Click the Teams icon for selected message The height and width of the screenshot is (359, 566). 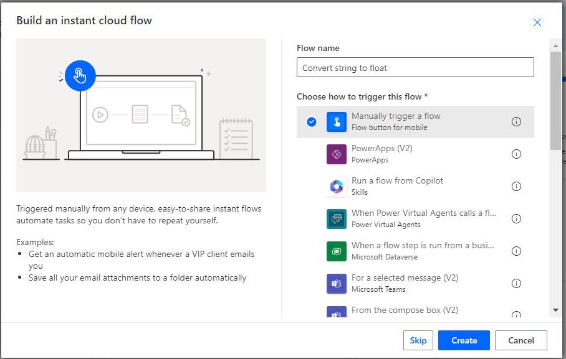tap(337, 284)
